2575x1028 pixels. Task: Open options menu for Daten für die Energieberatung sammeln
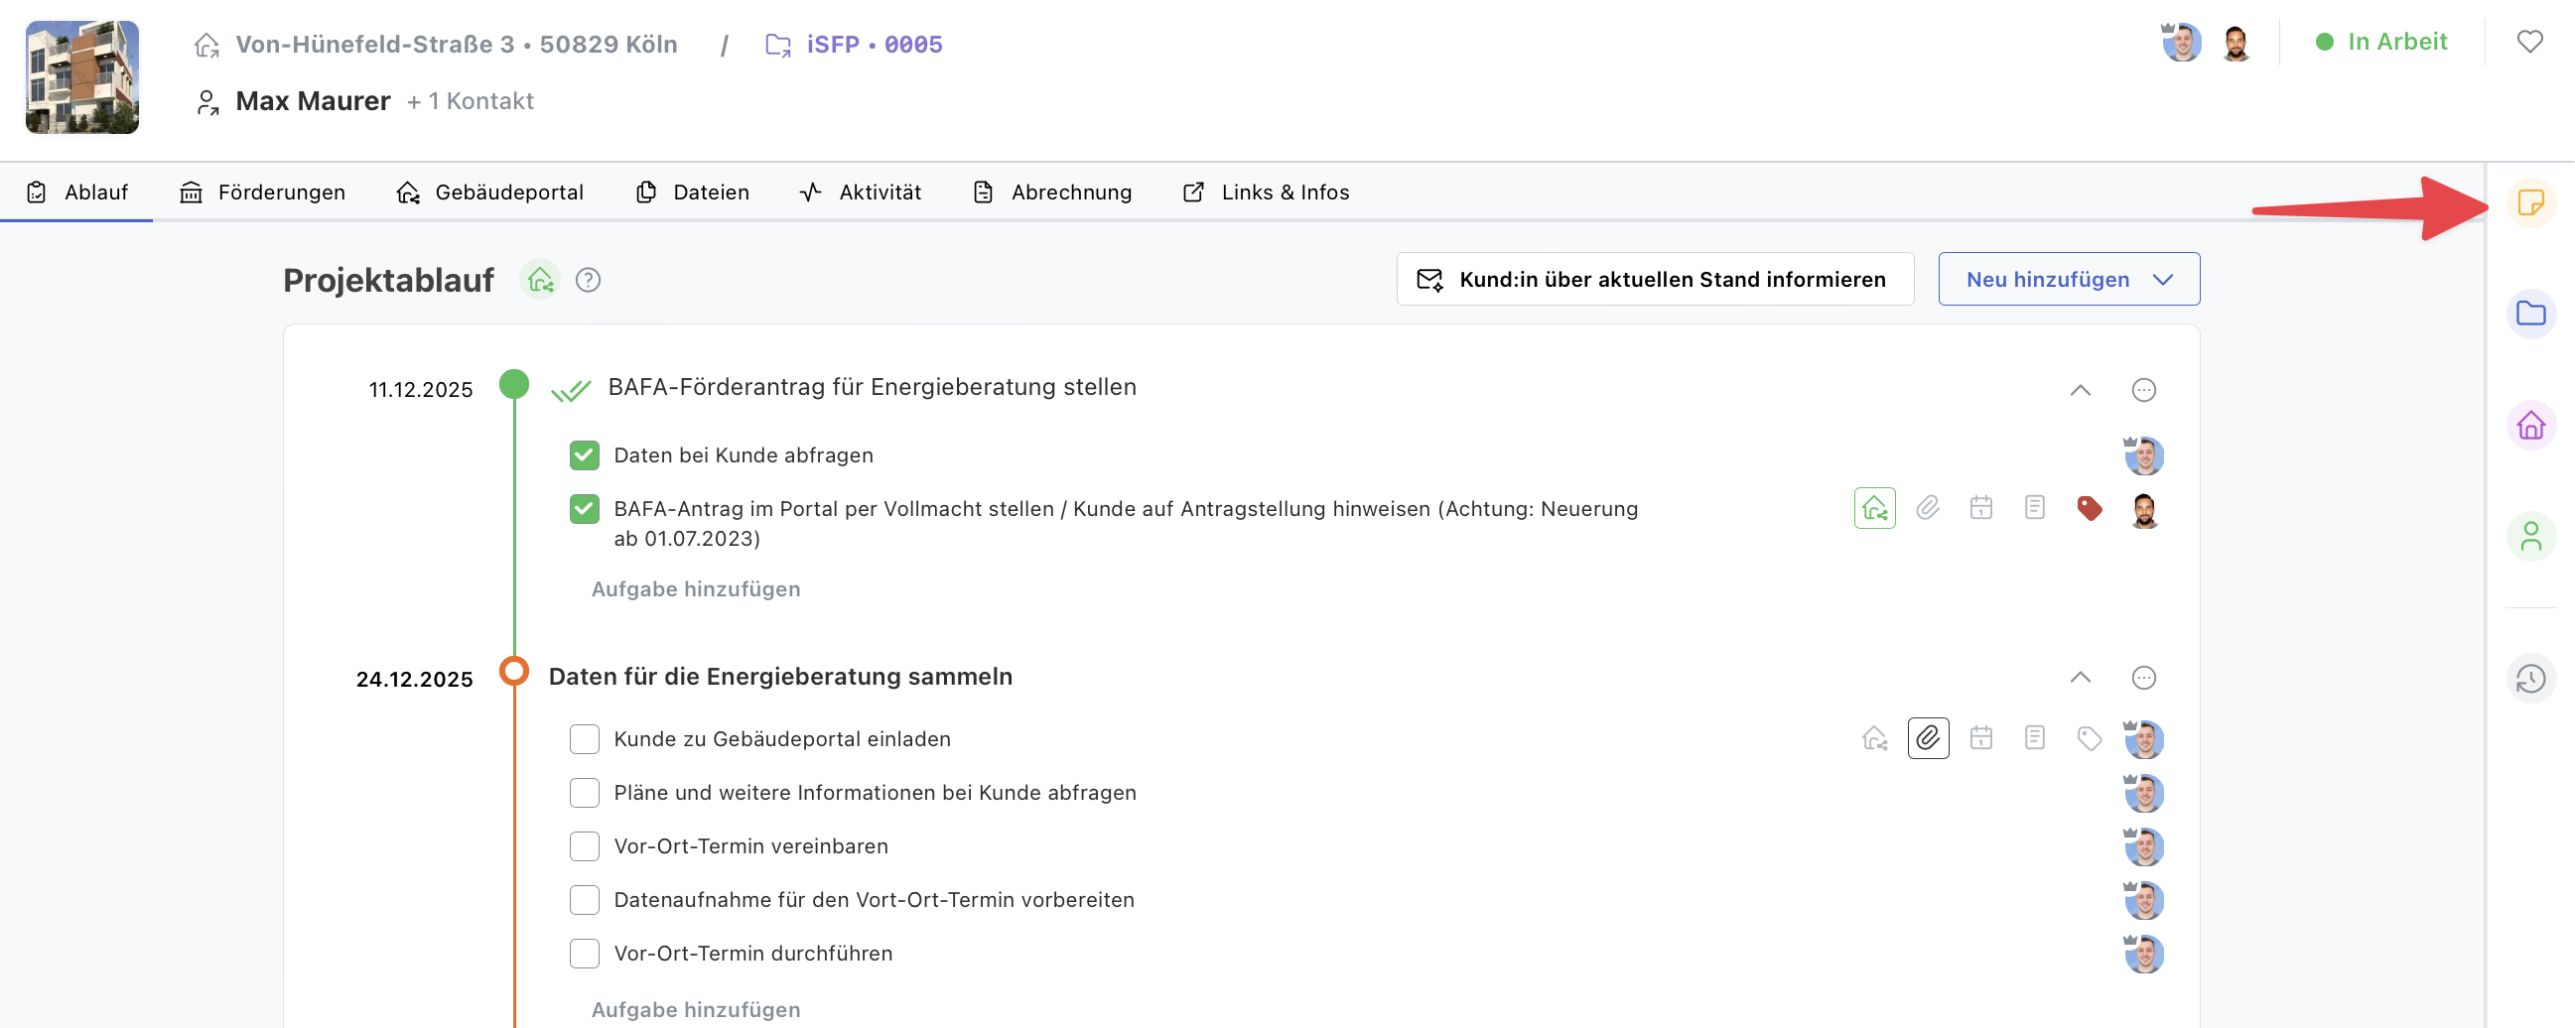(2143, 678)
